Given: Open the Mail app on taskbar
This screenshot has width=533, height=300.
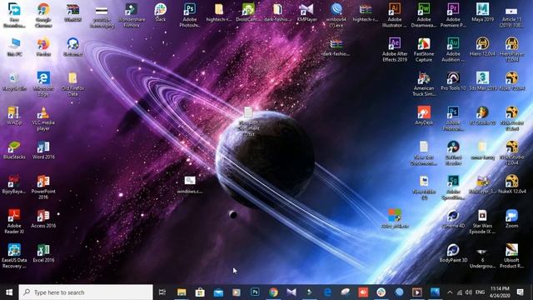Looking at the screenshot, I should 218,292.
